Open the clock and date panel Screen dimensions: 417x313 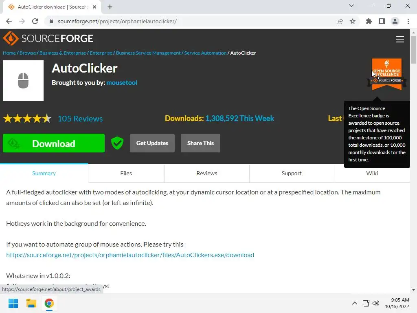click(x=397, y=303)
